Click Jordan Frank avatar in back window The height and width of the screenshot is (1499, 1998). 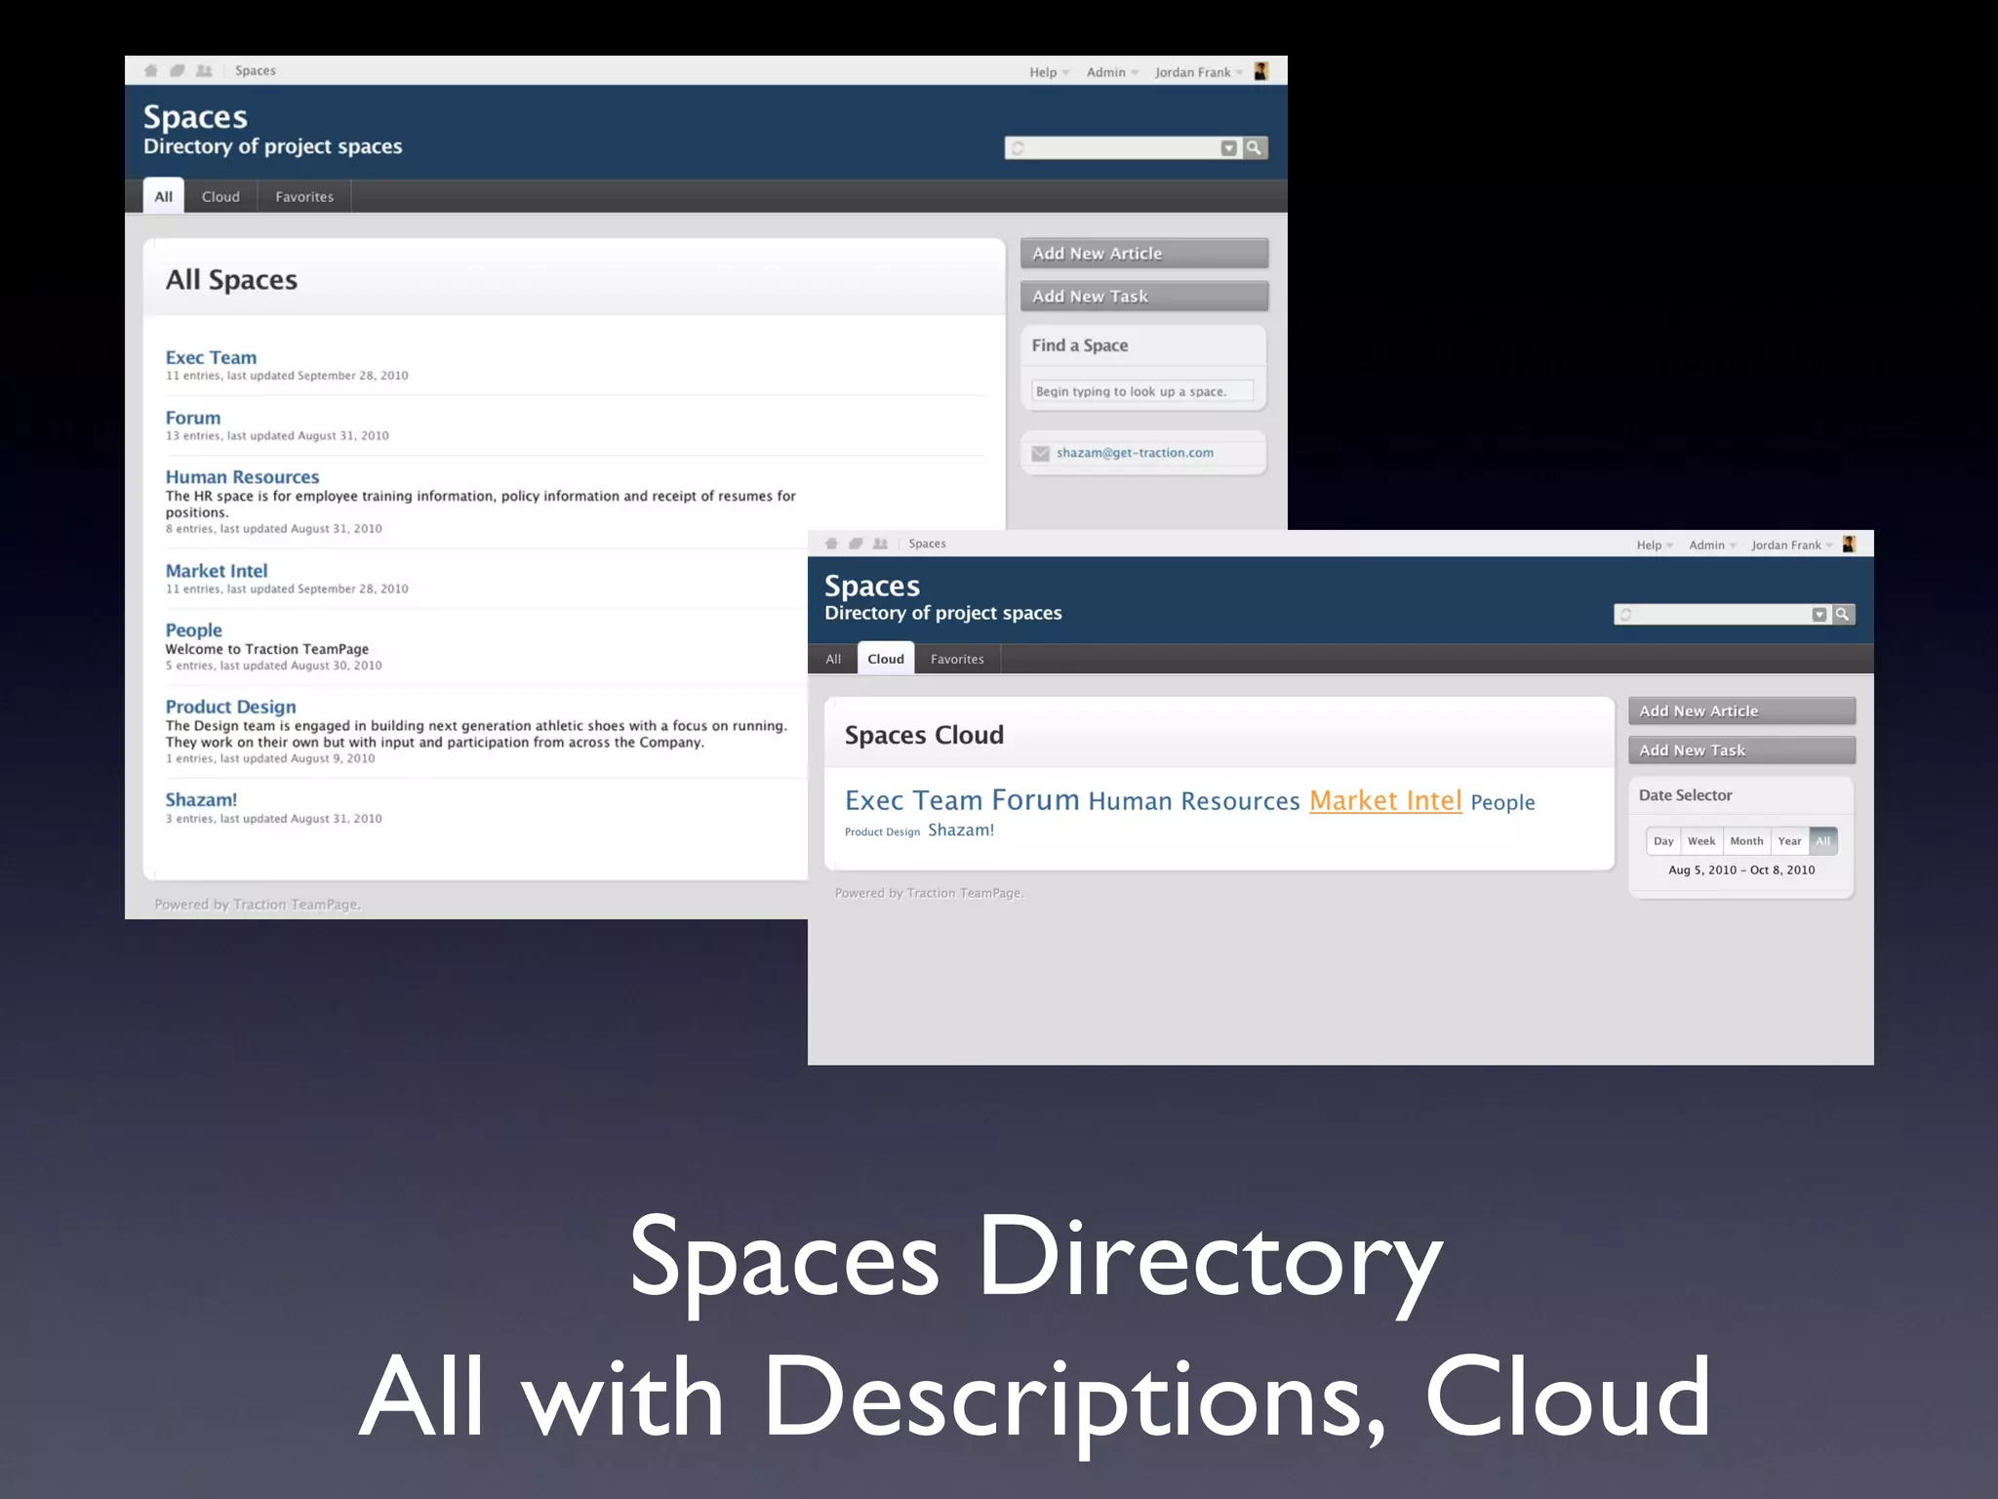point(1260,71)
